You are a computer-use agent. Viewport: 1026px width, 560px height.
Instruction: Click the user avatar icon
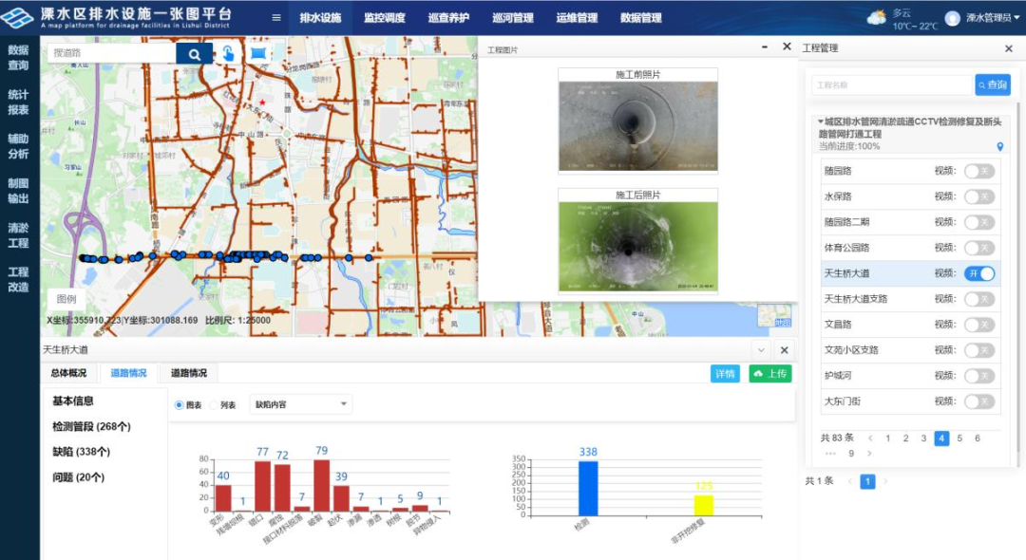click(953, 18)
